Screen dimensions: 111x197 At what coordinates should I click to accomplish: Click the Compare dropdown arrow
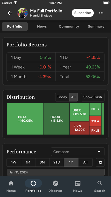[x=99, y=152]
